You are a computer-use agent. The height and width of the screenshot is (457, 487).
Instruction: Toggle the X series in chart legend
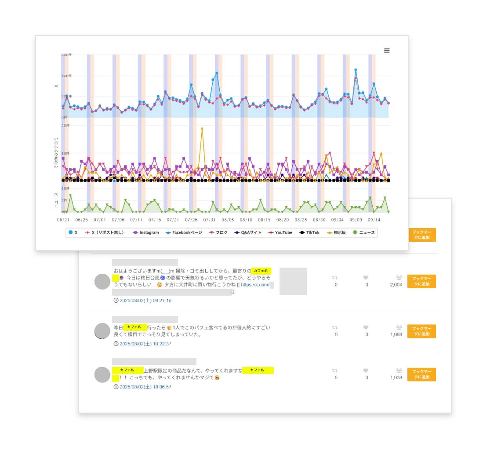pyautogui.click(x=73, y=232)
